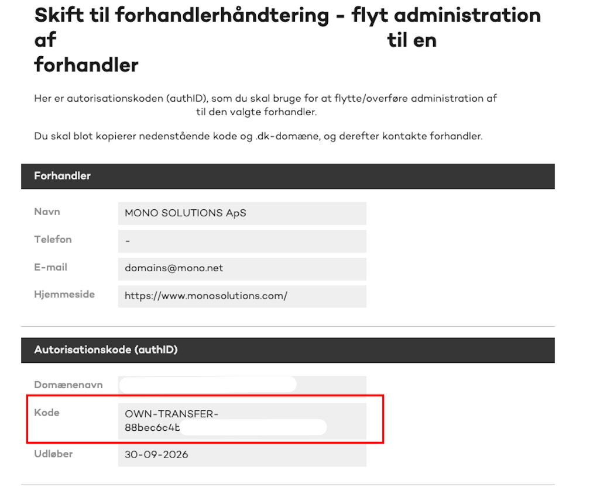Viewport: 590px width, 498px height.
Task: Click the Kode label
Action: (x=47, y=413)
